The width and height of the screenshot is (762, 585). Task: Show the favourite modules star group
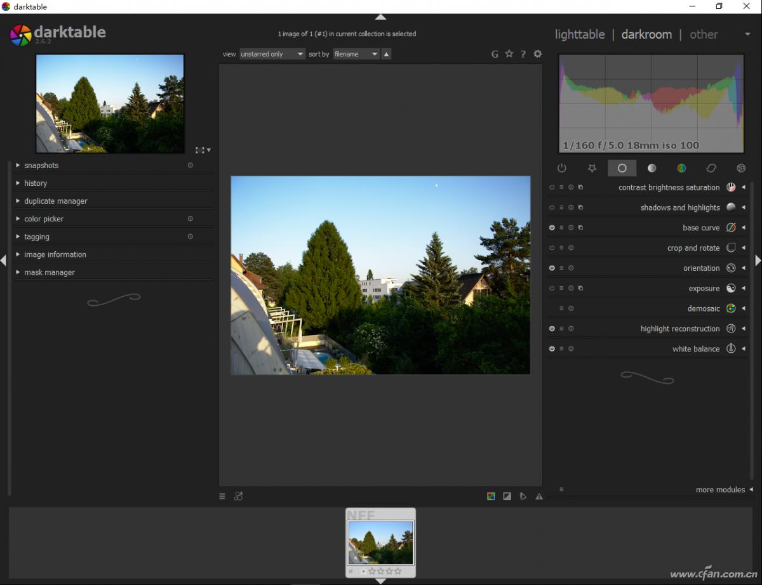point(592,168)
